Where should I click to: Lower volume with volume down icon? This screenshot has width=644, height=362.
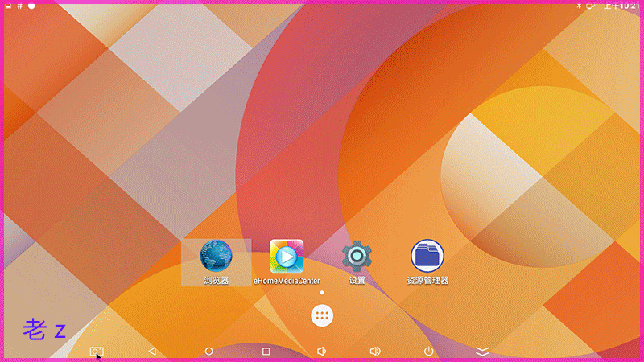coord(321,352)
